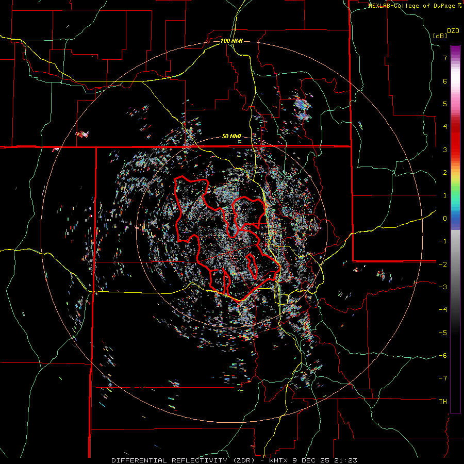Click the 1 value on color scale
Viewport: 464px width, 464px height.
[445, 195]
